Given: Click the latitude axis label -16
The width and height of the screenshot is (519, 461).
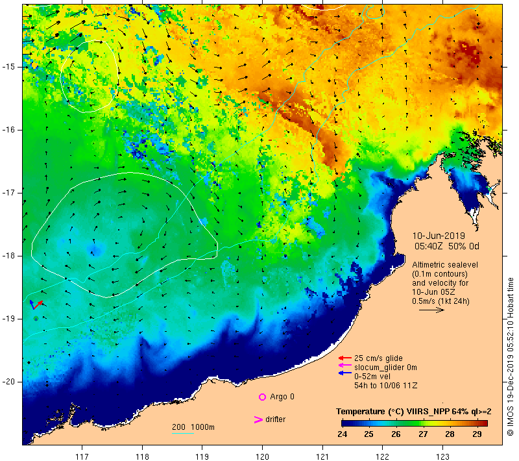Looking at the screenshot, I should coord(8,130).
